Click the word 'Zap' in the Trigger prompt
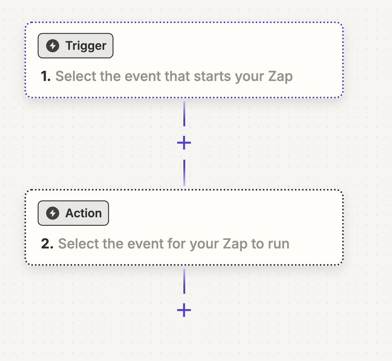392x361 pixels. [x=280, y=77]
